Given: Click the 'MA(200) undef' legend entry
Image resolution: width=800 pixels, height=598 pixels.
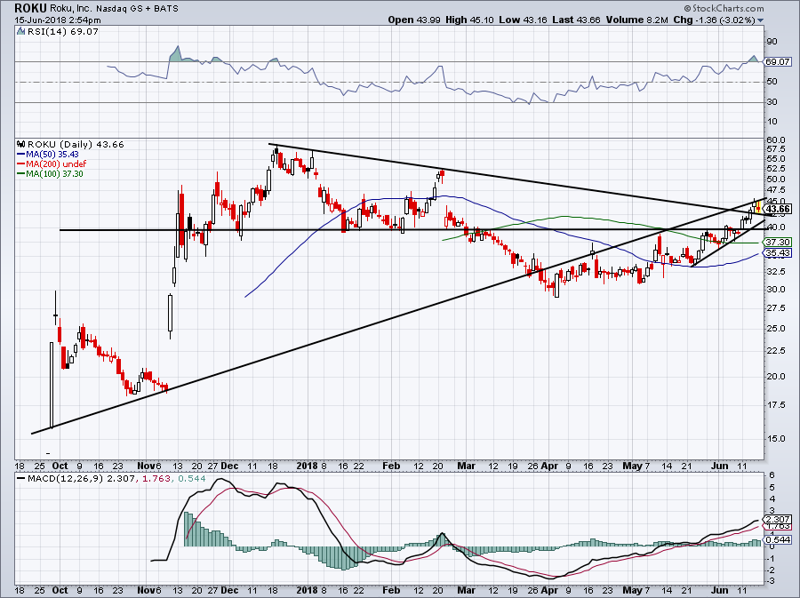Looking at the screenshot, I should coord(56,164).
